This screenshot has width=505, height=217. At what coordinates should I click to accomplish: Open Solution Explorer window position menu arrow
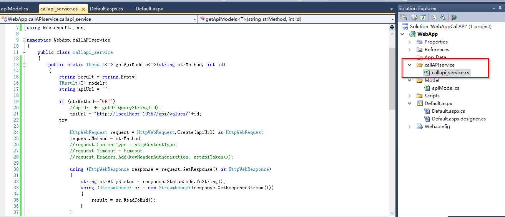(495, 8)
